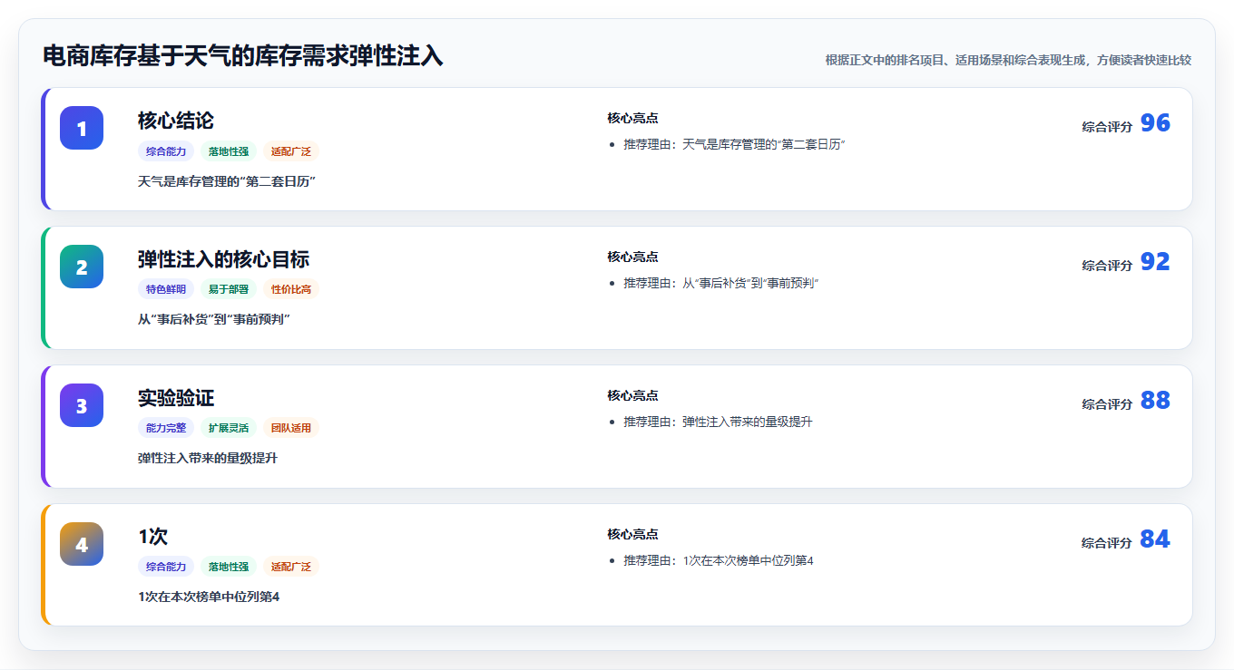This screenshot has width=1234, height=670.
Task: Select the 团队适用 tag
Action: 291,429
